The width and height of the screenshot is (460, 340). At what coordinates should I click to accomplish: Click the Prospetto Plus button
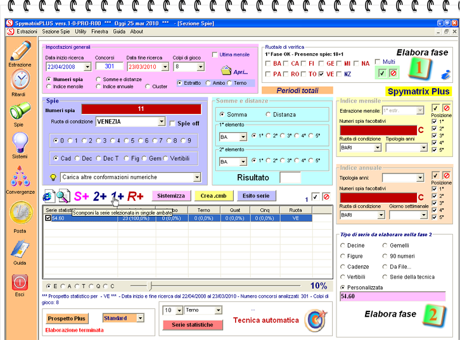point(67,318)
